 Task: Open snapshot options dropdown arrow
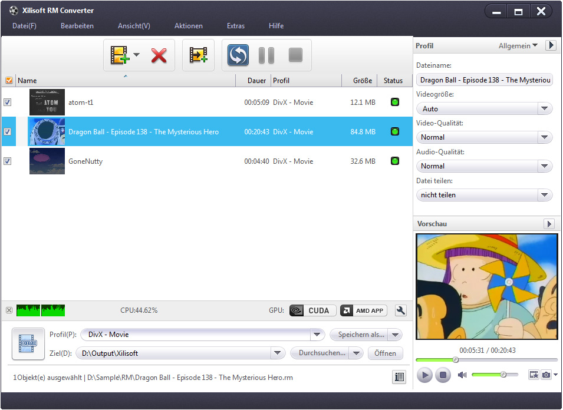point(555,375)
